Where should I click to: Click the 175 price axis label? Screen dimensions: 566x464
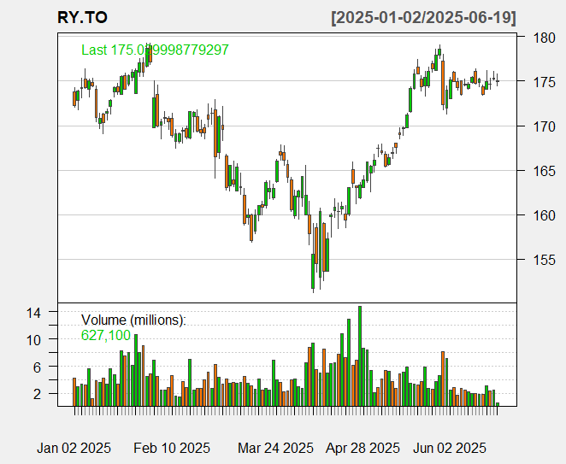(x=544, y=82)
